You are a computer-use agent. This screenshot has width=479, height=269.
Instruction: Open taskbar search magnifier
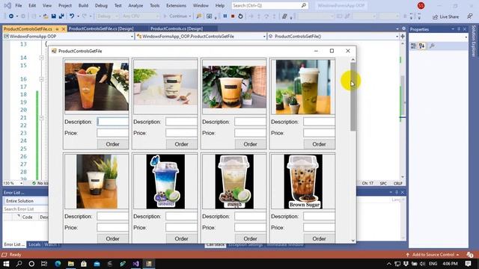coord(19,264)
